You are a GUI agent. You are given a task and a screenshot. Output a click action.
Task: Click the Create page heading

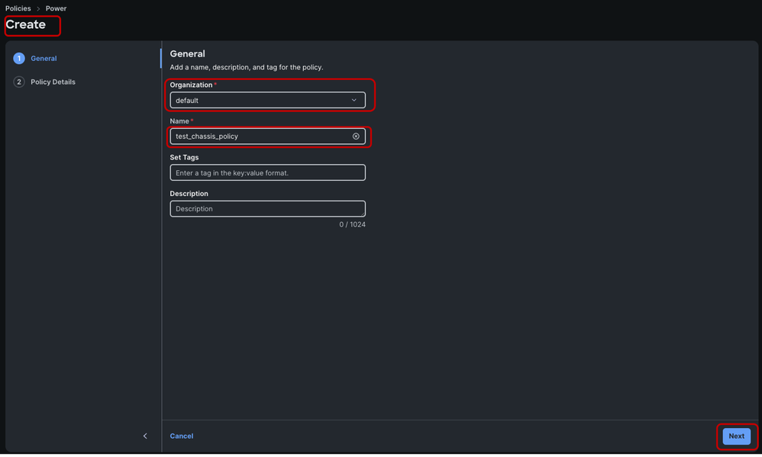pyautogui.click(x=26, y=24)
